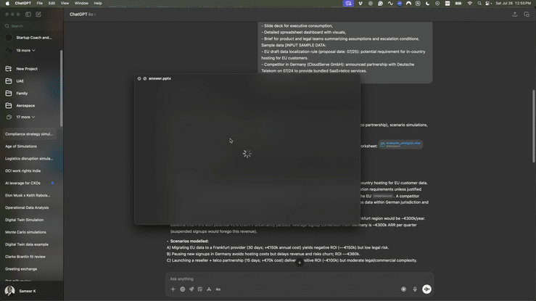Open the View menu

coord(65,3)
